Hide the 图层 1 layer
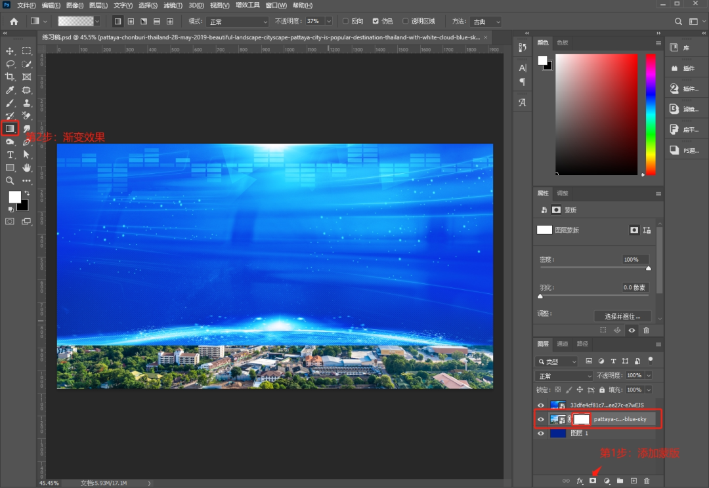This screenshot has width=709, height=488. (x=541, y=434)
